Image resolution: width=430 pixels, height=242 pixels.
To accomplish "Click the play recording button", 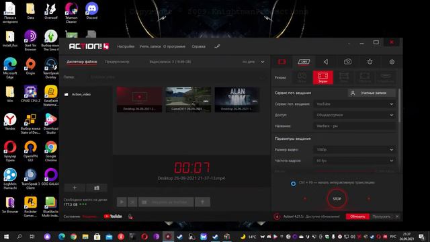I will (122, 202).
